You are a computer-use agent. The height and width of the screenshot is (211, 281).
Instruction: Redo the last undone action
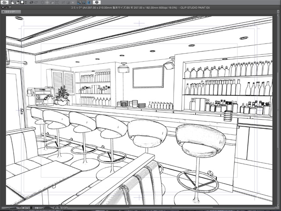[x=36, y=3]
